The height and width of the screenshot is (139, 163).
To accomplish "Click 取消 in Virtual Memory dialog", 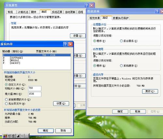I will 63,131.
